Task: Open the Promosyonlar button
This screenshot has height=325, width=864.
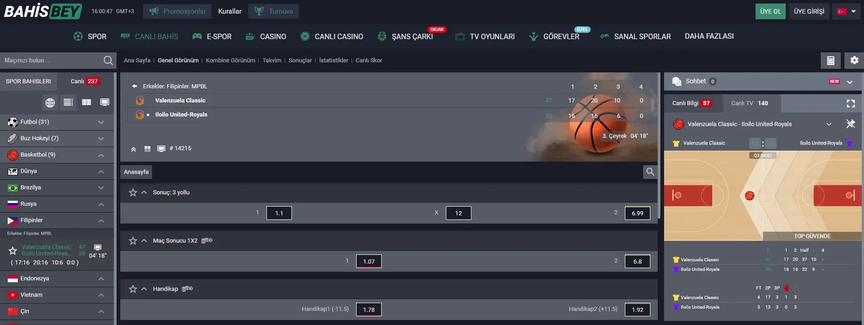Action: click(177, 11)
